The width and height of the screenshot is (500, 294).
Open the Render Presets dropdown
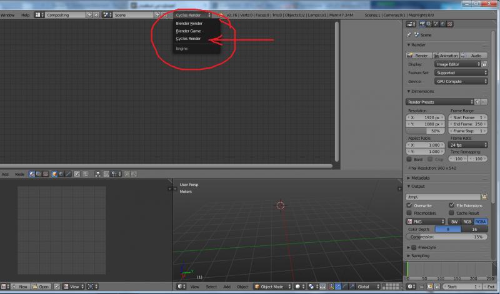pyautogui.click(x=440, y=102)
